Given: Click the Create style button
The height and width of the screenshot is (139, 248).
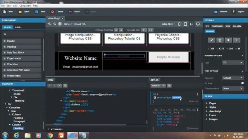Looking at the screenshot, I should [156, 86].
